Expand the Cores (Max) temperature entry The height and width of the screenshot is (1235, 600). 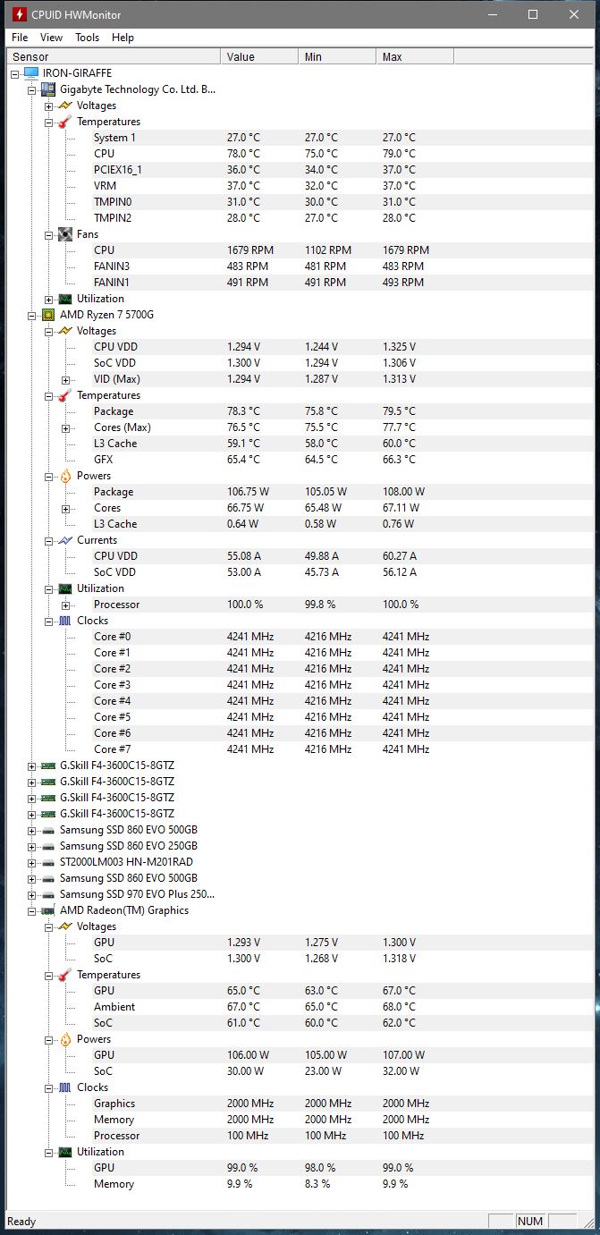[x=66, y=427]
